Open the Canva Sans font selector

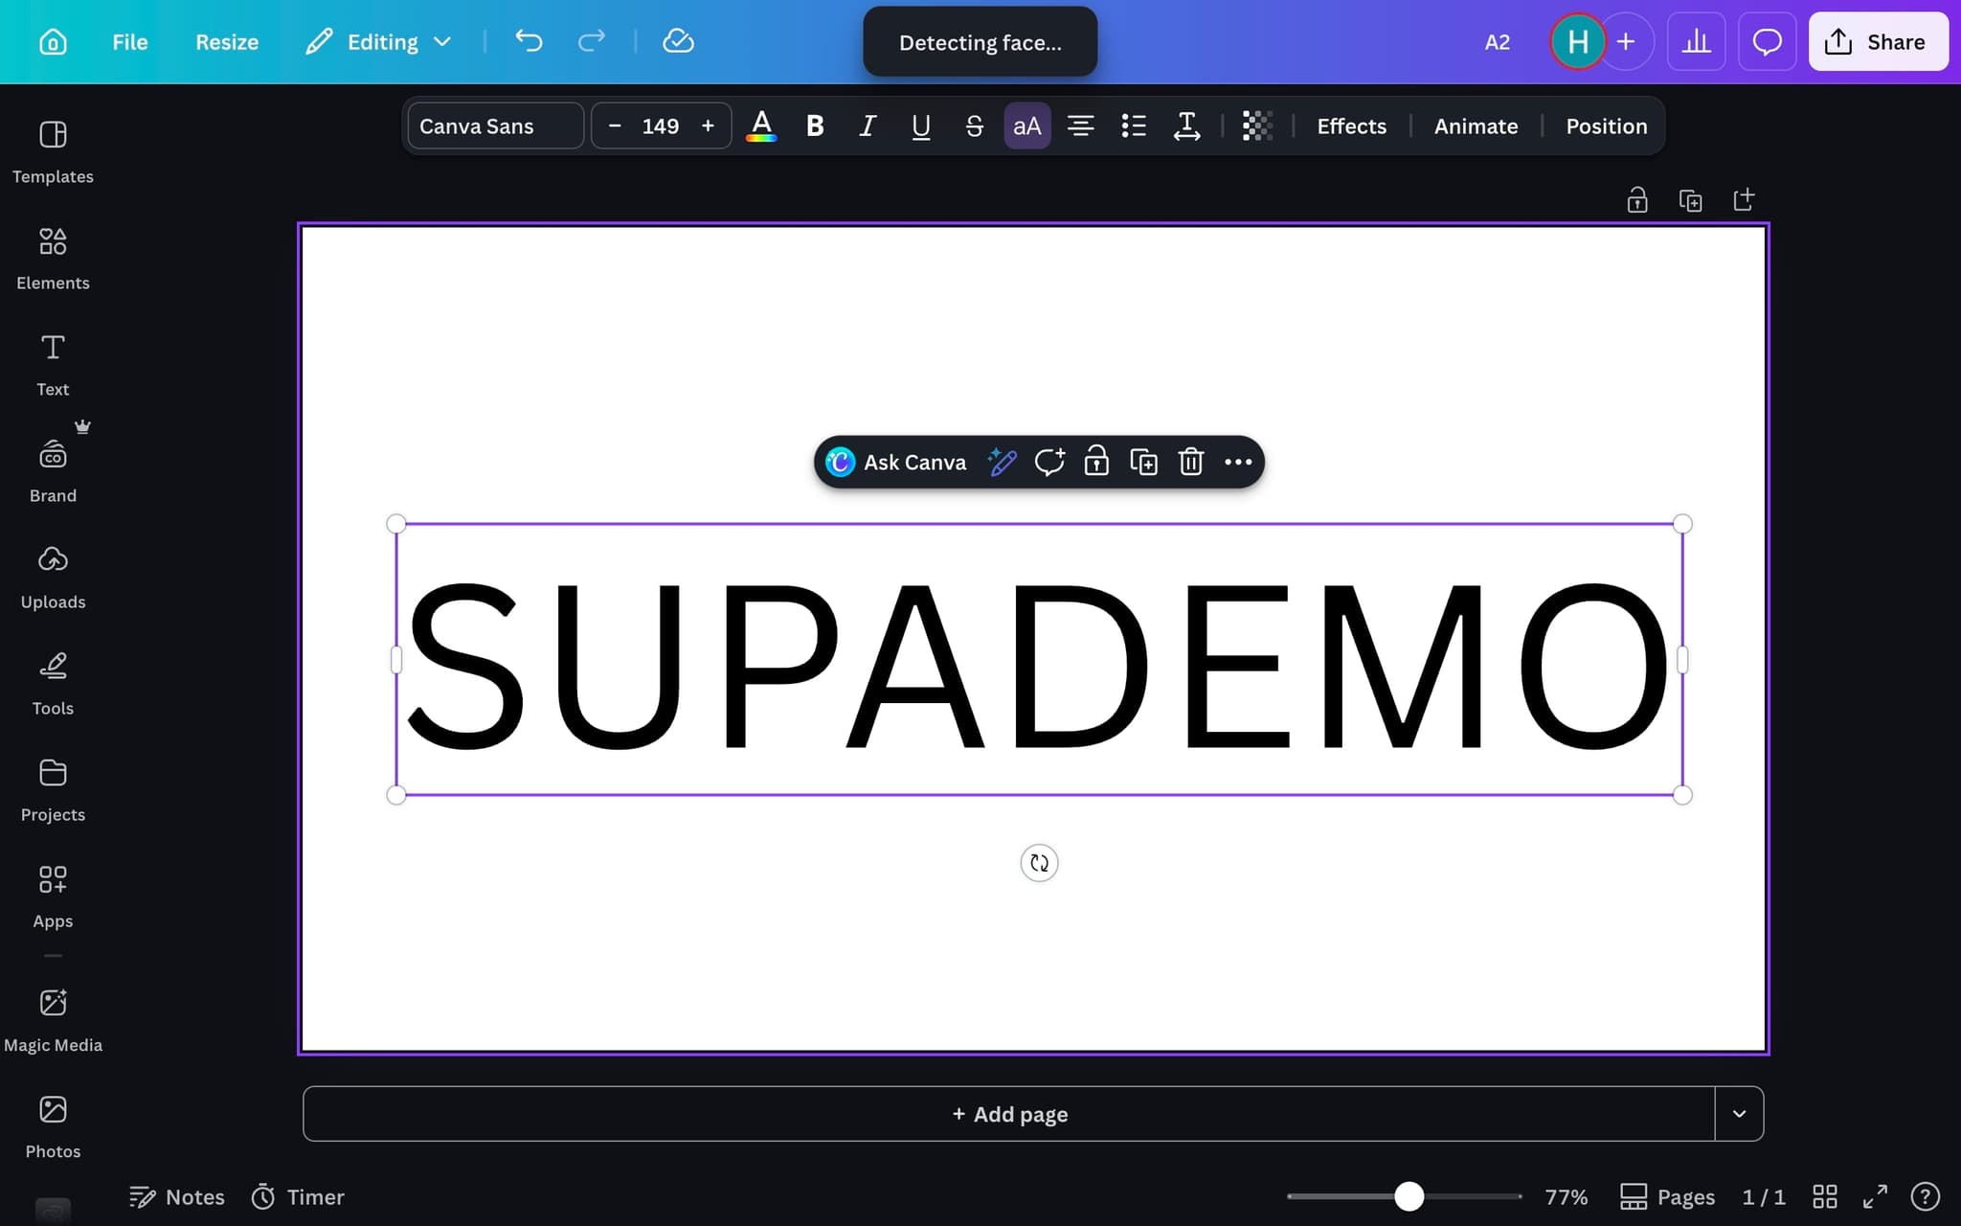[x=495, y=125]
